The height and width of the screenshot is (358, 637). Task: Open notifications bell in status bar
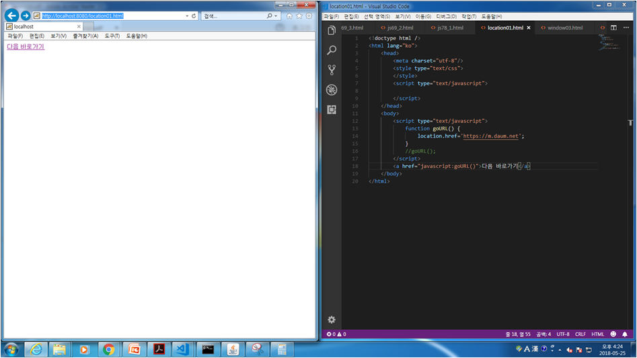(x=625, y=334)
